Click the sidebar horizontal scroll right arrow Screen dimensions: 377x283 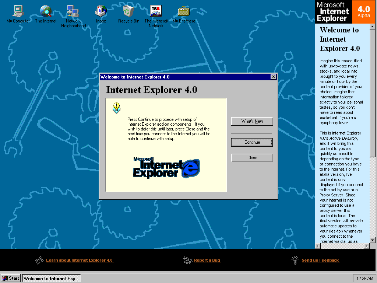[x=367, y=246]
